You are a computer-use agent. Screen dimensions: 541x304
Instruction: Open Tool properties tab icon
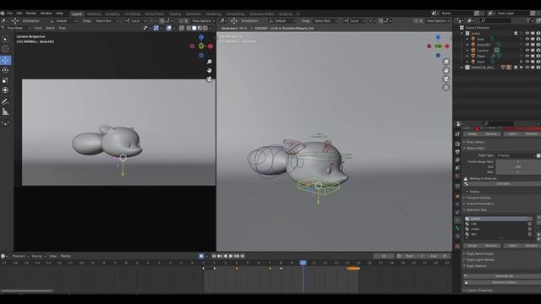coord(457,133)
